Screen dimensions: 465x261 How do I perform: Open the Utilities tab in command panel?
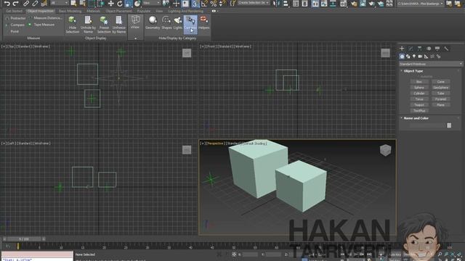(446, 49)
